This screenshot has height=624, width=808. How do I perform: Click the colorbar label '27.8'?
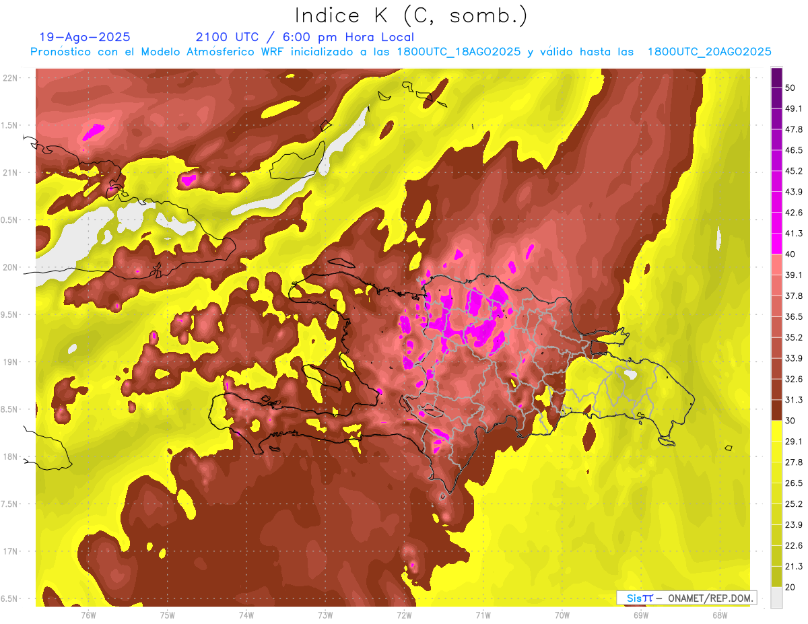coord(794,462)
